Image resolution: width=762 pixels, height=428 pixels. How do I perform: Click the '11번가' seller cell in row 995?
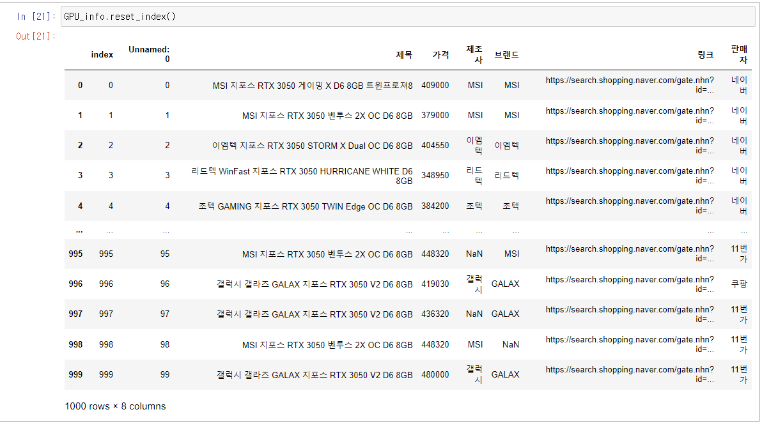point(739,254)
